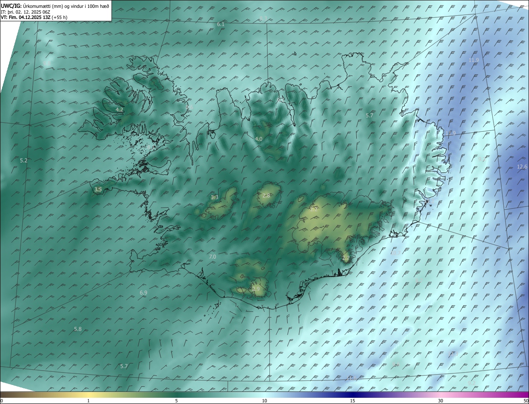Select the 12.6 value at the eastern edge
This screenshot has height=404, width=529.
point(522,167)
